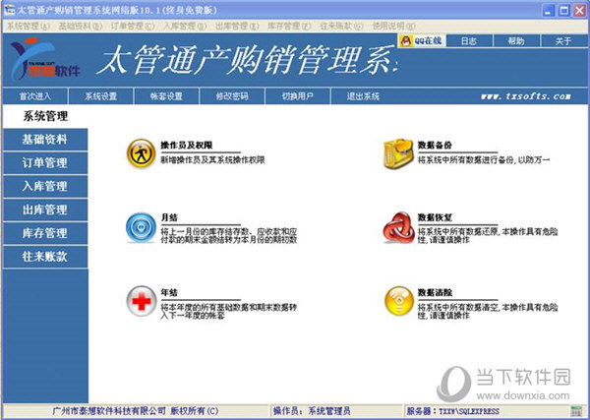Open the 系统管理 menu
This screenshot has height=420, width=590.
pos(29,26)
